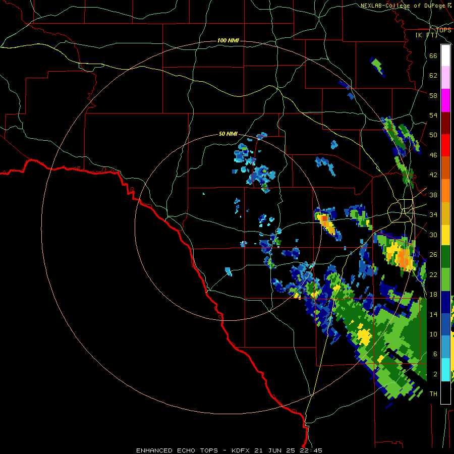Select the 26 legend value
This screenshot has height=454, width=454.
(433, 255)
